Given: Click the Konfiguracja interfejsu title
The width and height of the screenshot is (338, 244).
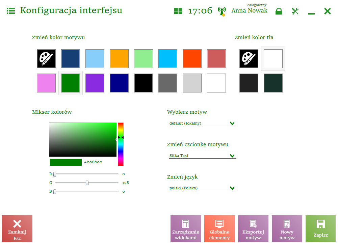Looking at the screenshot, I should pos(71,10).
